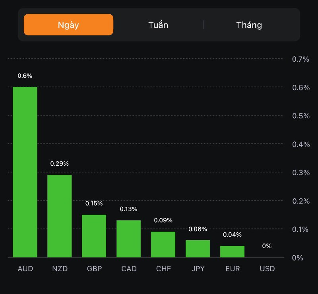Screen dimensions: 318x294
Task: Click the 0.29% value above NZD
Action: tap(60, 163)
